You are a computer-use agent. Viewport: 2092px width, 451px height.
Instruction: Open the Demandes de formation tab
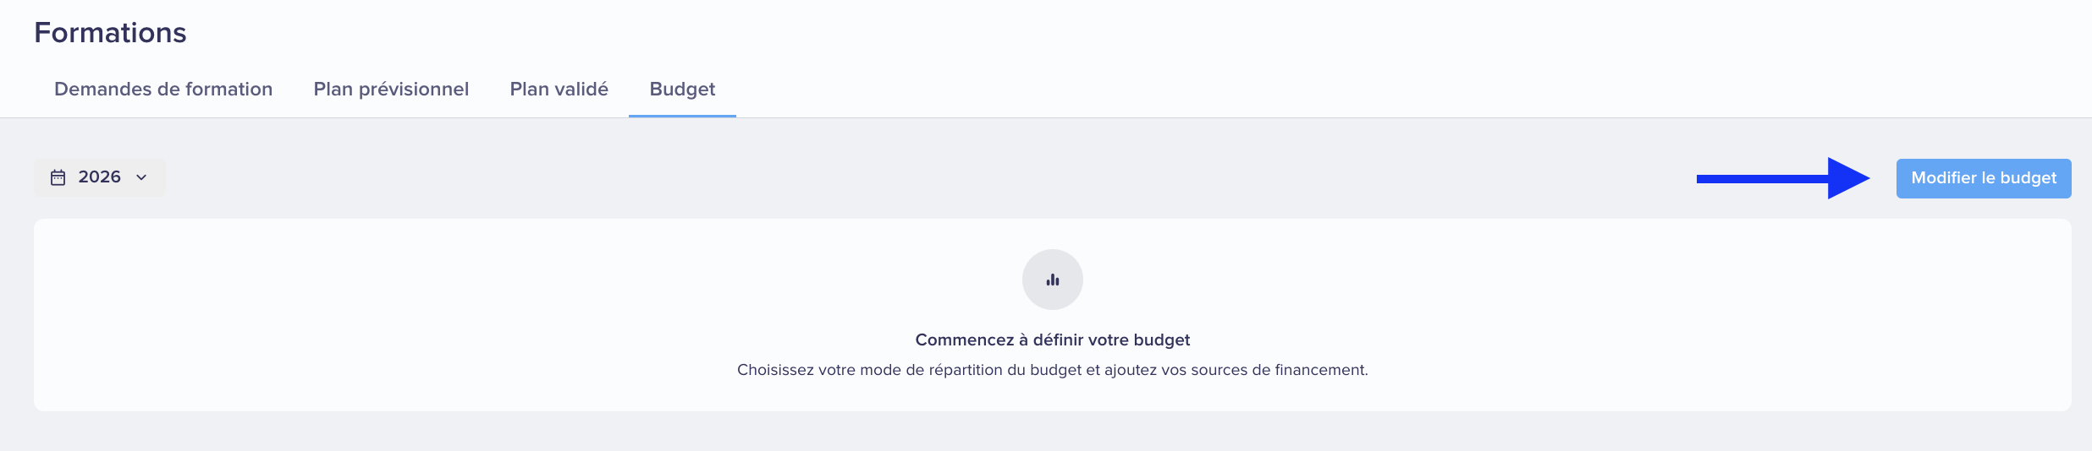163,90
